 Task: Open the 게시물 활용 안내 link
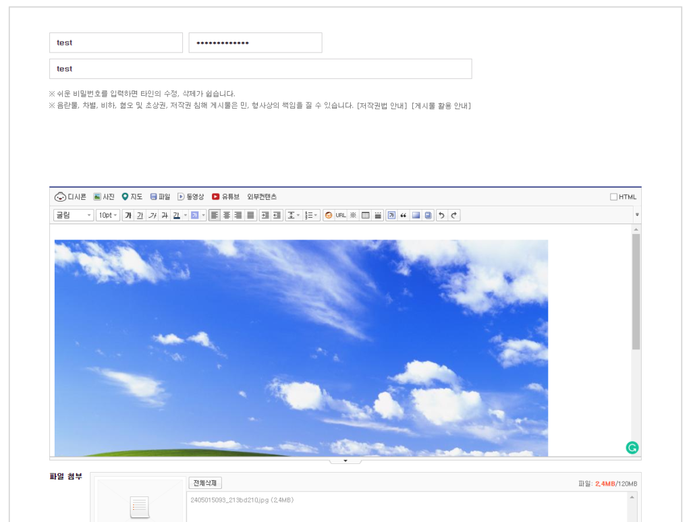pyautogui.click(x=441, y=106)
